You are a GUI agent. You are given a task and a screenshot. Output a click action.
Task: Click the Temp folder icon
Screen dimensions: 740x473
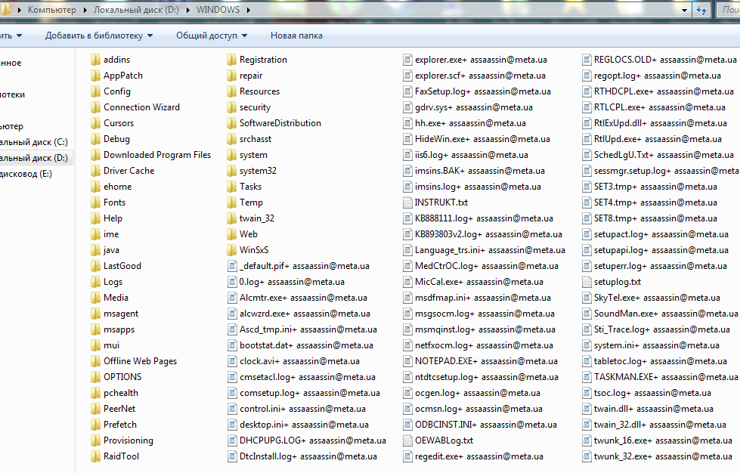[x=231, y=202]
